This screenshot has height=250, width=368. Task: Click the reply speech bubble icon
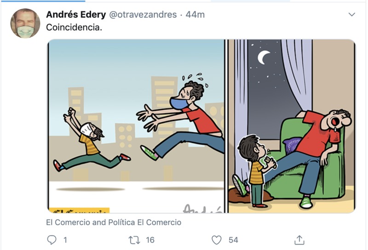(52, 240)
